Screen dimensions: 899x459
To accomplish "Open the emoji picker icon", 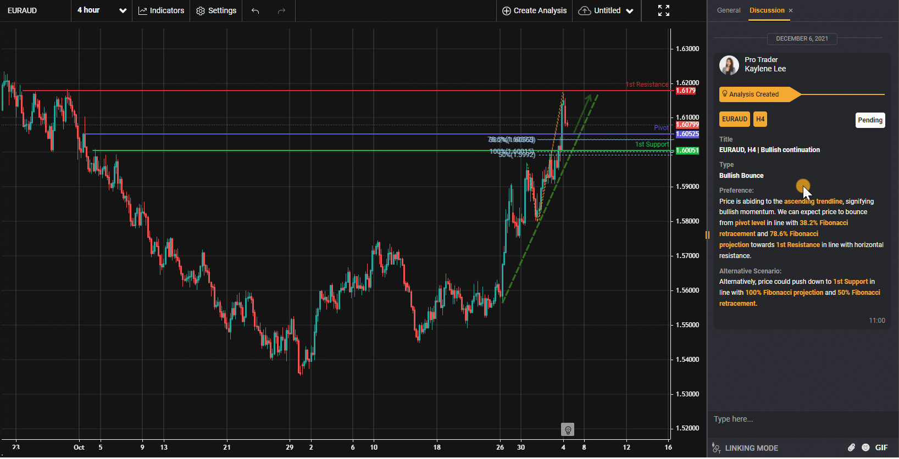I will [x=865, y=447].
